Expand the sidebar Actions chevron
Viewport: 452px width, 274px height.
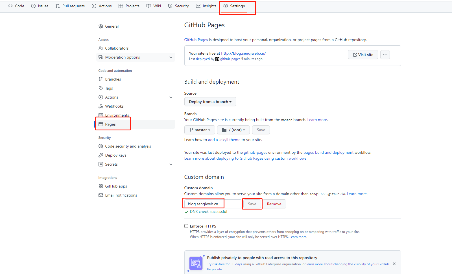tap(171, 97)
